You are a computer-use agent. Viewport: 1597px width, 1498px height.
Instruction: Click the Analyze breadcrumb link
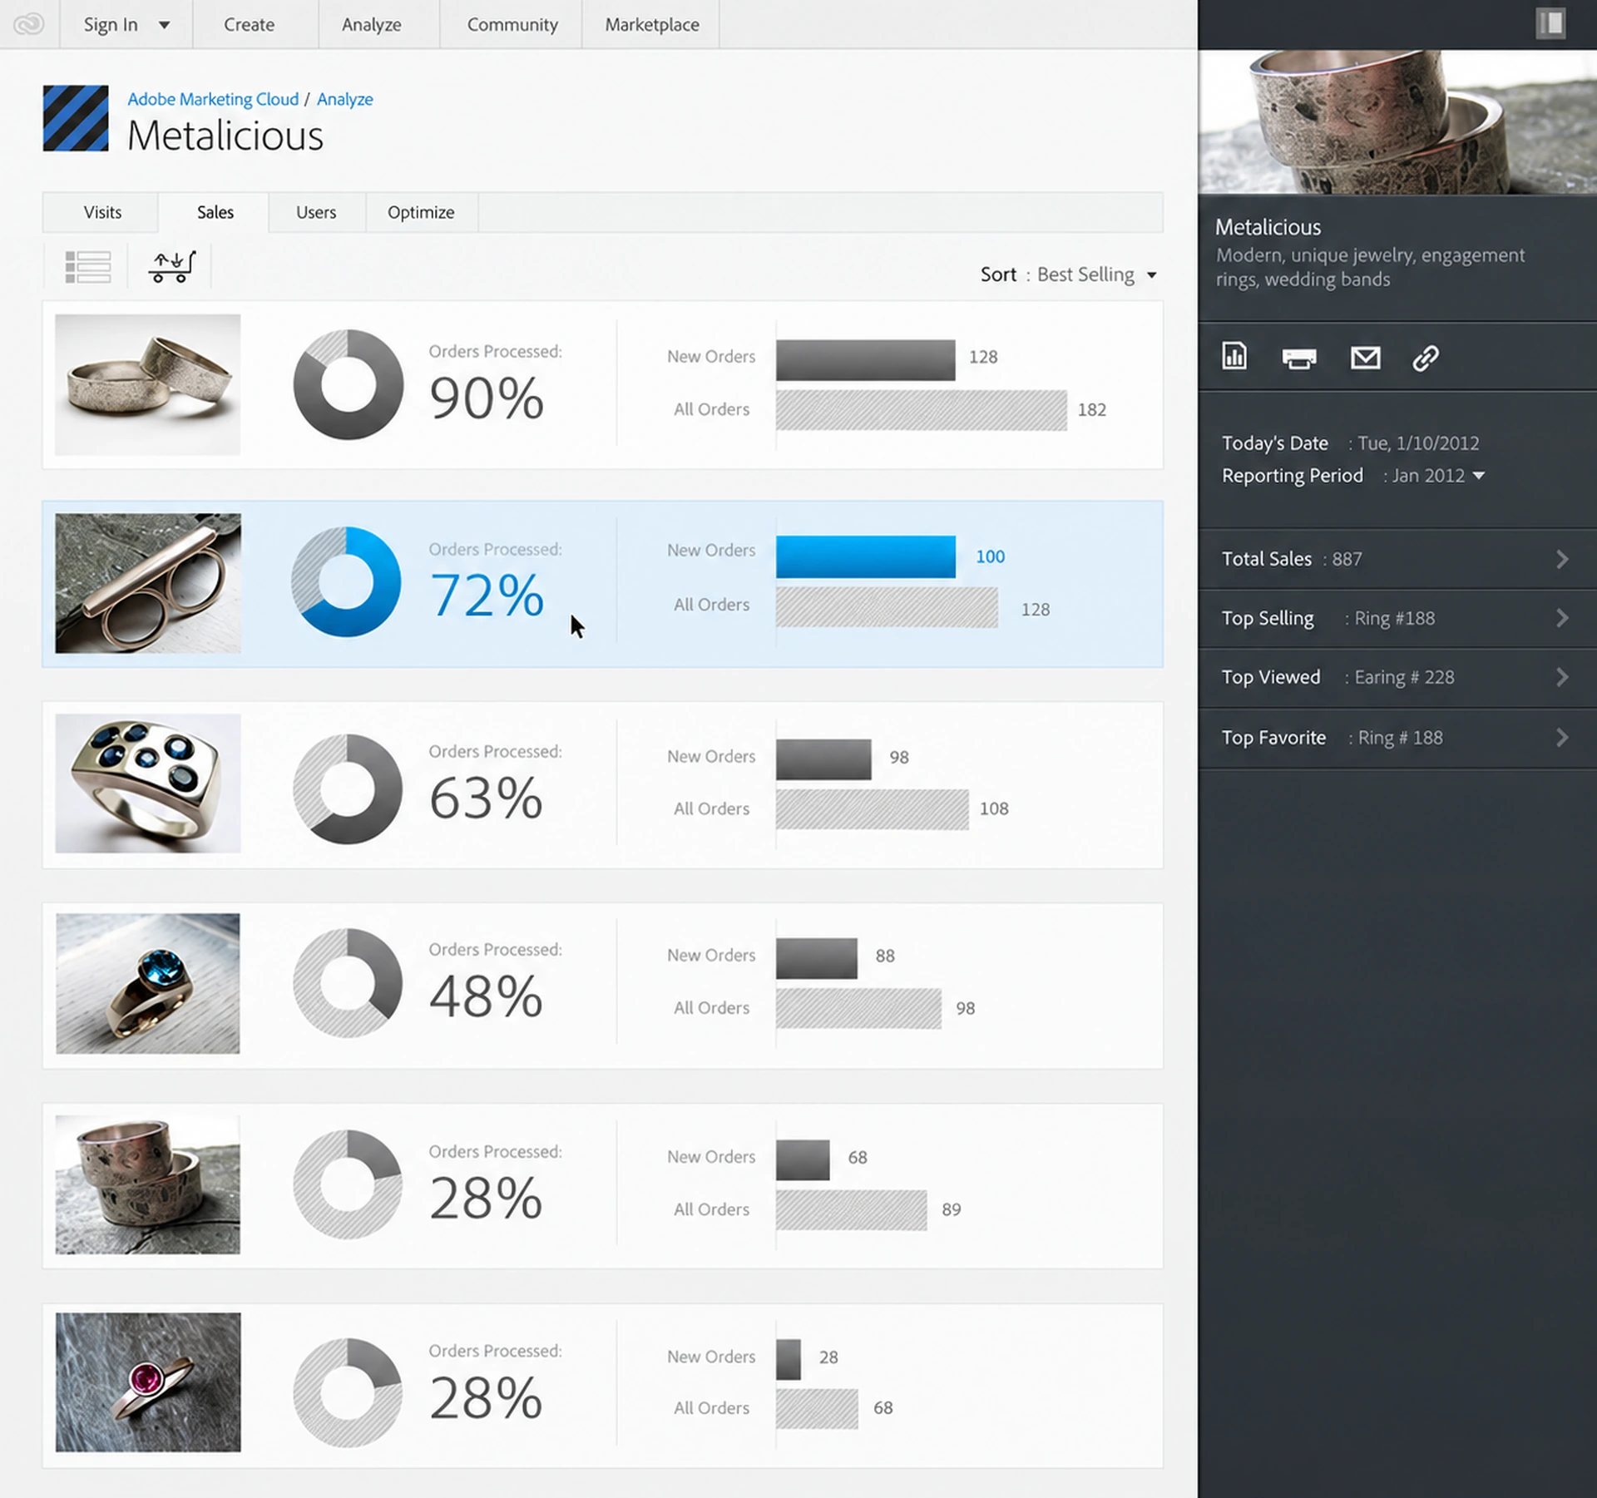click(x=344, y=99)
